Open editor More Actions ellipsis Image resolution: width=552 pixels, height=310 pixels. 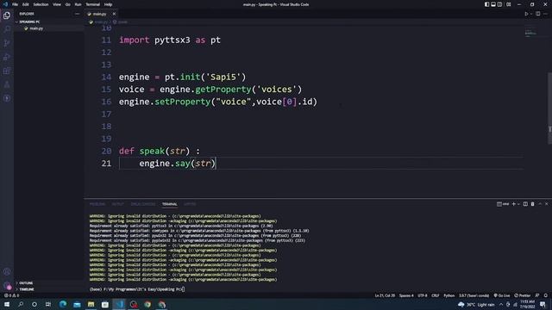tap(545, 14)
